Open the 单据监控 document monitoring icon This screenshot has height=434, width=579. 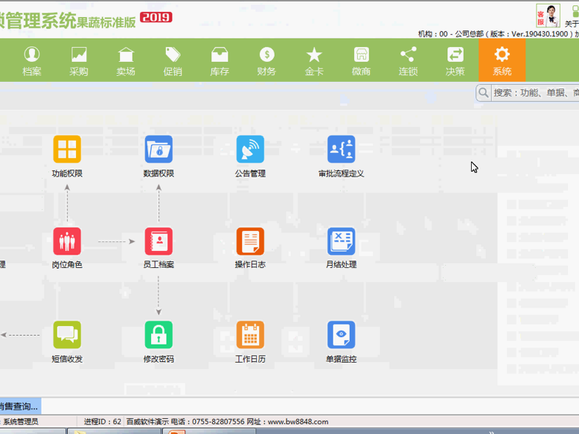click(341, 335)
